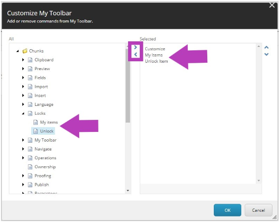Expand the Proofing node
279x222 pixels.
tap(23, 176)
